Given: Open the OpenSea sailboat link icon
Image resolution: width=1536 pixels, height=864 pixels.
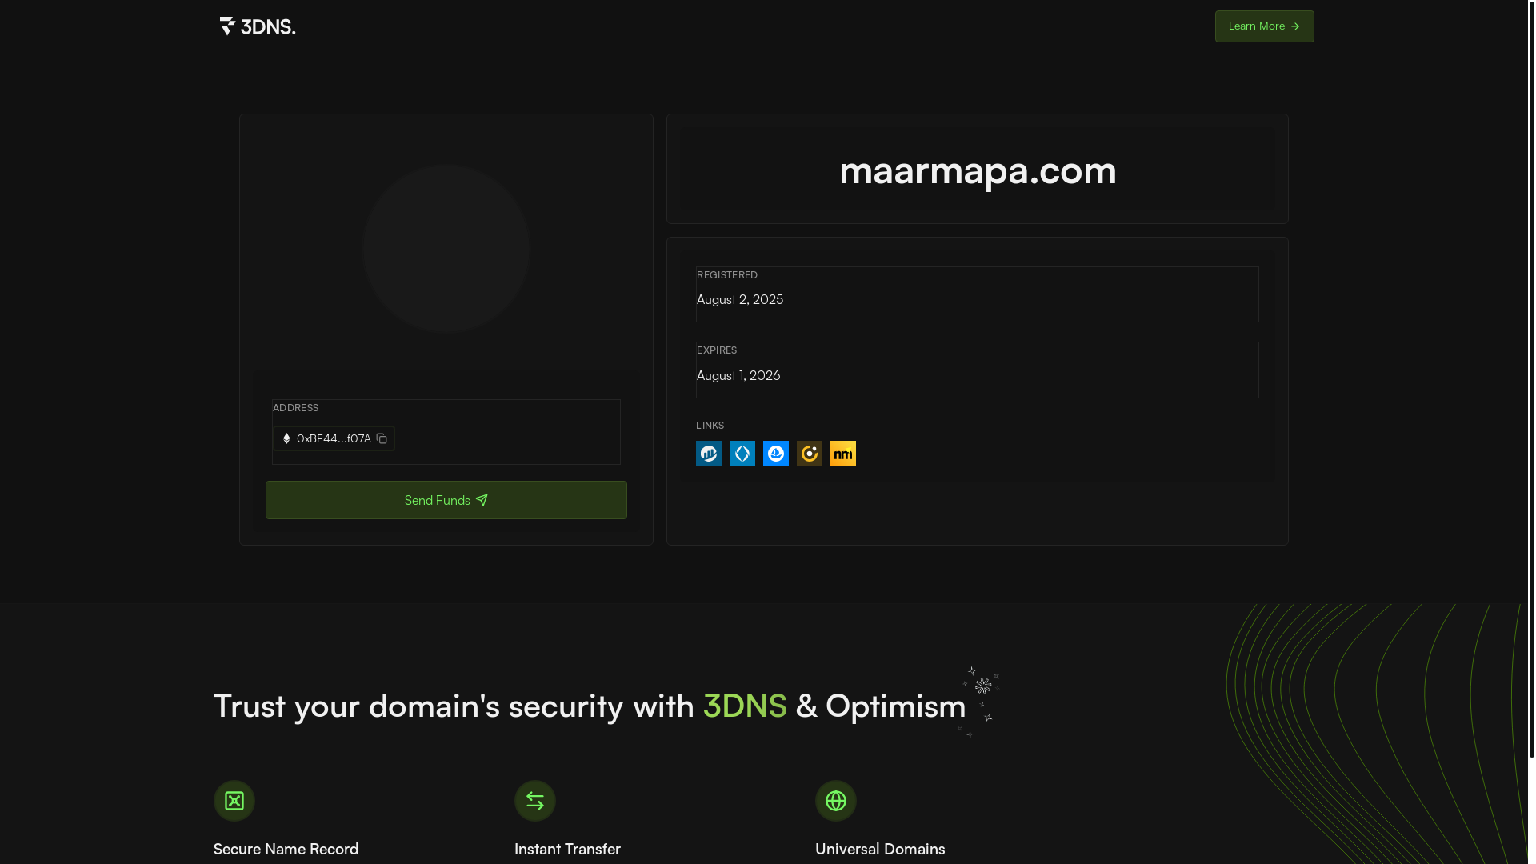Looking at the screenshot, I should point(776,454).
